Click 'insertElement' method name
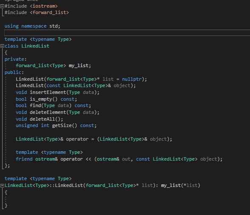 click(48, 92)
